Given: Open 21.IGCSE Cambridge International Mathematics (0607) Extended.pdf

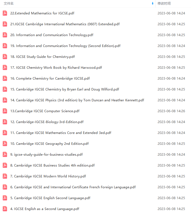Looking at the screenshot, I should [65, 24].
